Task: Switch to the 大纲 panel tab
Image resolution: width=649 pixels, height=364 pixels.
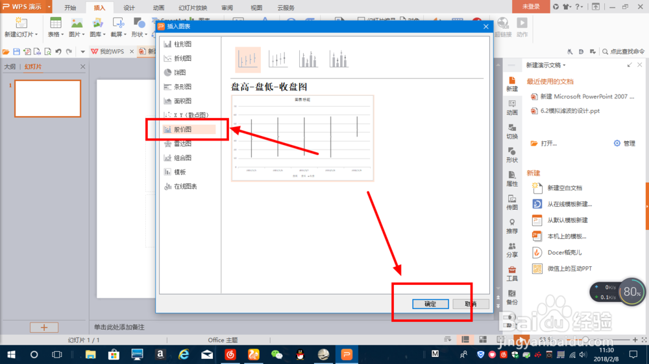Action: click(10, 67)
